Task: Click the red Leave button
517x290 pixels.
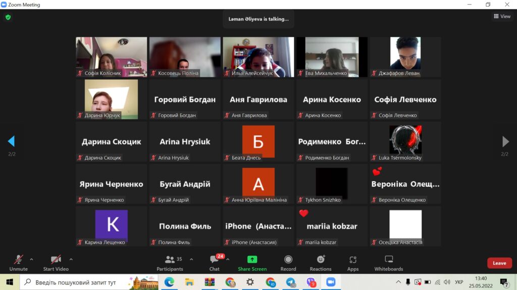Action: coord(499,263)
